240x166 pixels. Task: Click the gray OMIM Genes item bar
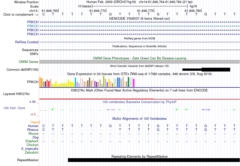click(139, 62)
